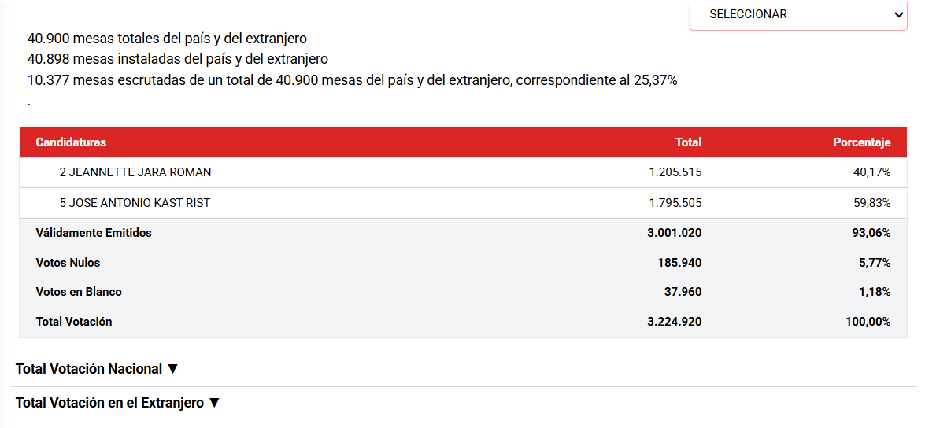Click the Total Votación row label
The image size is (925, 428).
point(74,322)
